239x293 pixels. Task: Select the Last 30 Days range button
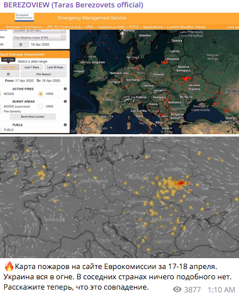click(x=55, y=67)
